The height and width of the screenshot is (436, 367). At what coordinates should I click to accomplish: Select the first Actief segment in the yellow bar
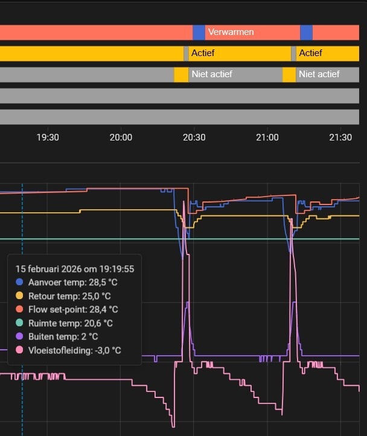[240, 54]
